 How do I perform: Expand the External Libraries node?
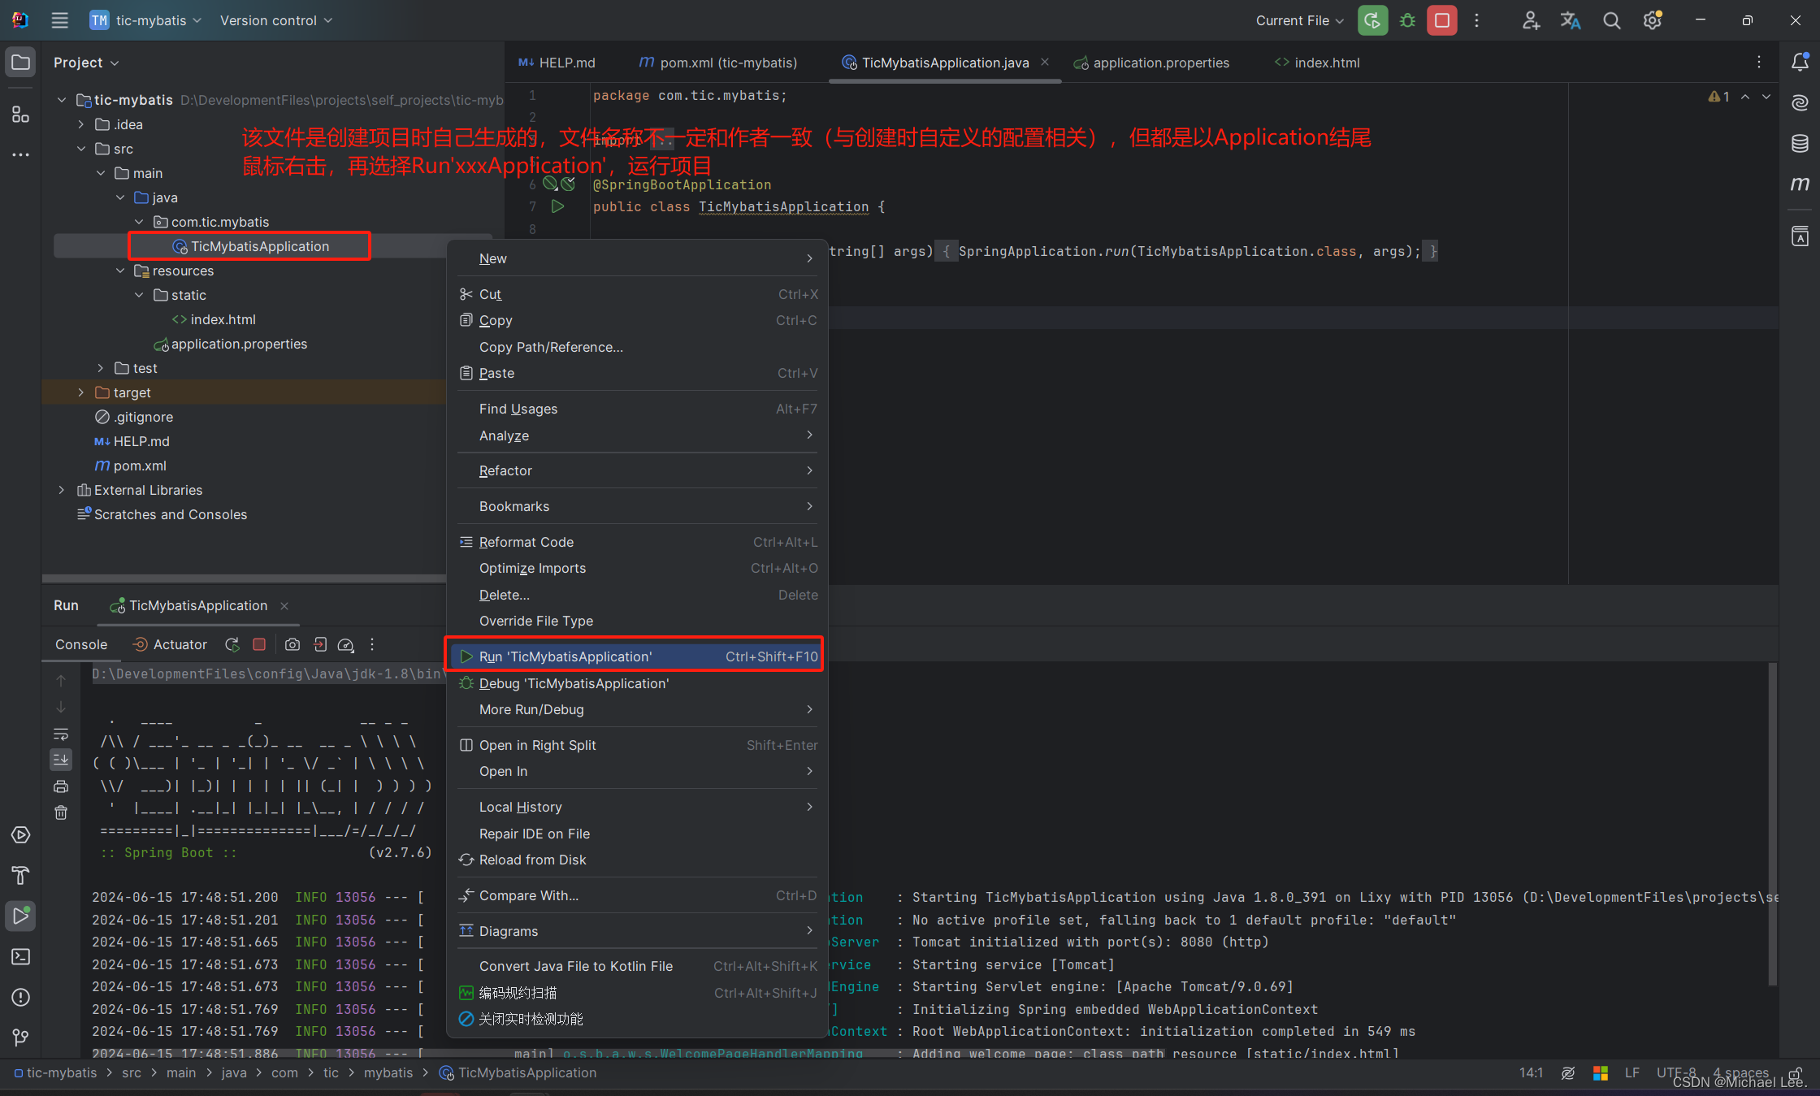61,490
